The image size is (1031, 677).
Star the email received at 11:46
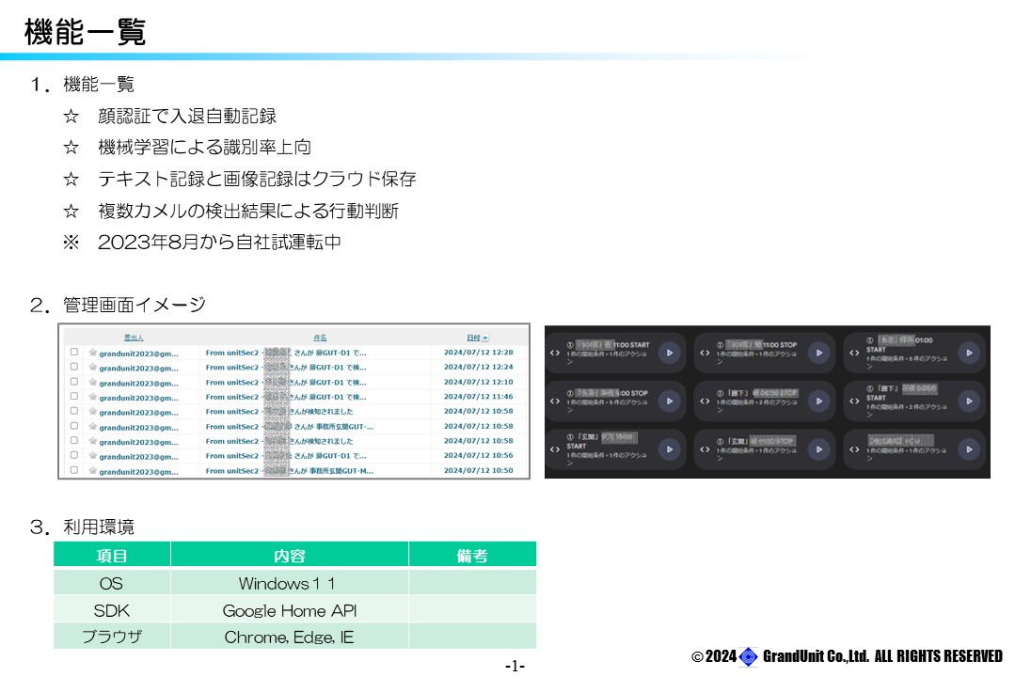92,397
